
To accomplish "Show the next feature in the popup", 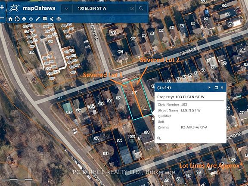I will pyautogui.click(x=209, y=87).
